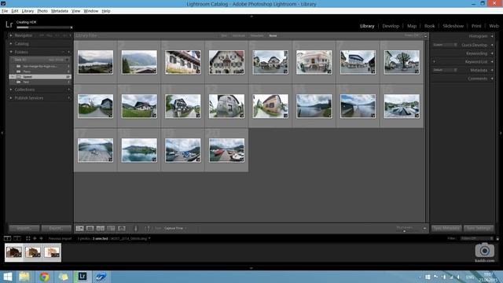The image size is (503, 283).
Task: Open File Explorer from the taskbar
Action: (24, 276)
